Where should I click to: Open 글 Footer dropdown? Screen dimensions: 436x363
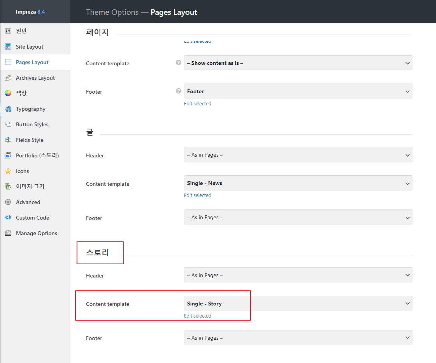point(298,217)
